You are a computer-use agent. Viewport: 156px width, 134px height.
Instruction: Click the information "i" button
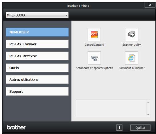pos(119,128)
